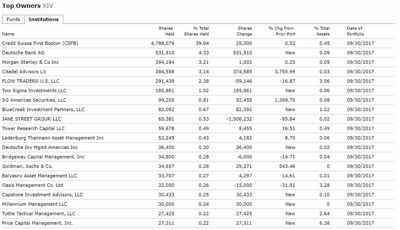Select Millennium Management LLC name
Viewport: 400px width, 230px height.
pyautogui.click(x=35, y=204)
